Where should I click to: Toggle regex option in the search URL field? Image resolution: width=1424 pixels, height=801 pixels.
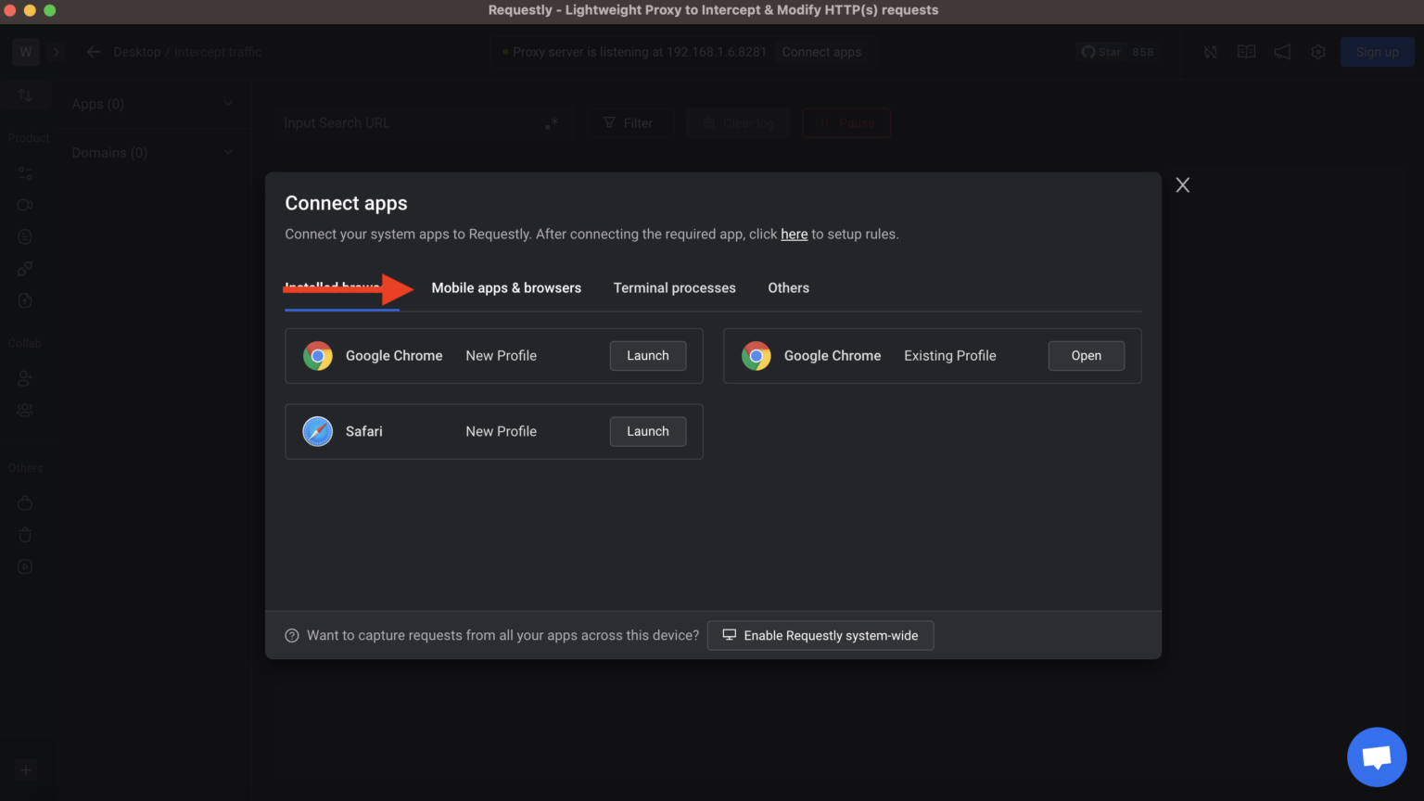(552, 123)
